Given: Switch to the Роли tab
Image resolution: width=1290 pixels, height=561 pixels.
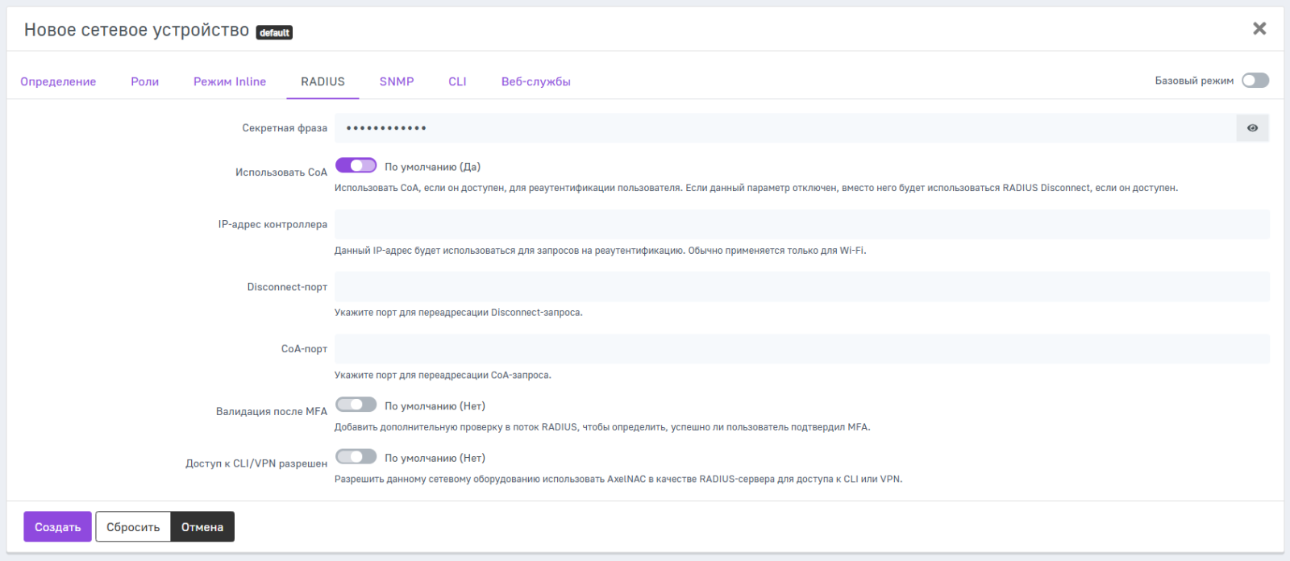Looking at the screenshot, I should [145, 81].
